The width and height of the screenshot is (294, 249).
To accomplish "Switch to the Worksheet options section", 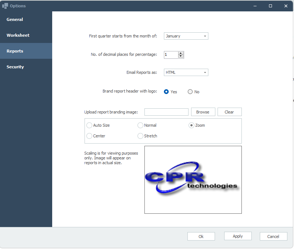I will coord(26,35).
